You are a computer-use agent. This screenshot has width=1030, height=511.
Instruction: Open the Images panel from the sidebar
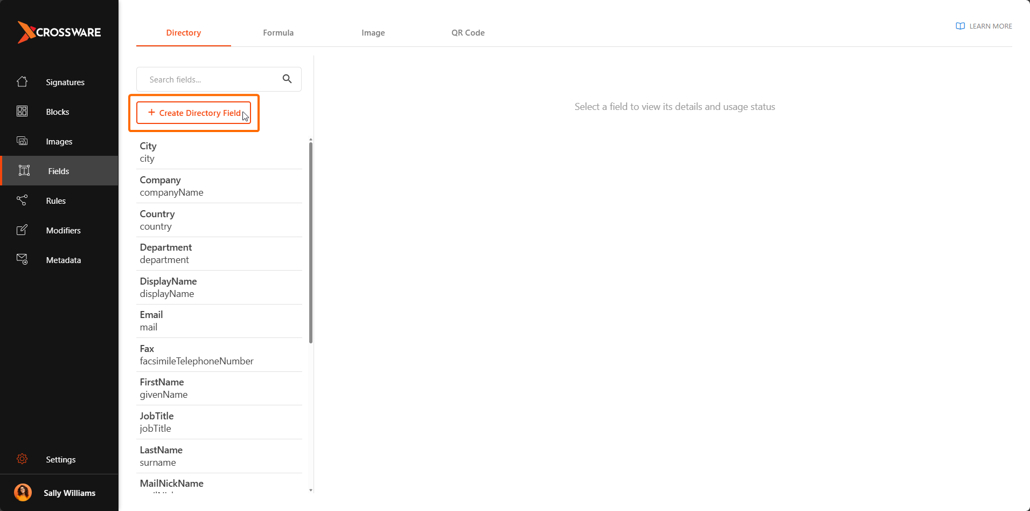coord(59,141)
